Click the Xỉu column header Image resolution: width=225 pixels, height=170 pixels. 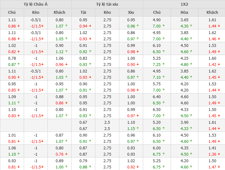[x=131, y=12]
